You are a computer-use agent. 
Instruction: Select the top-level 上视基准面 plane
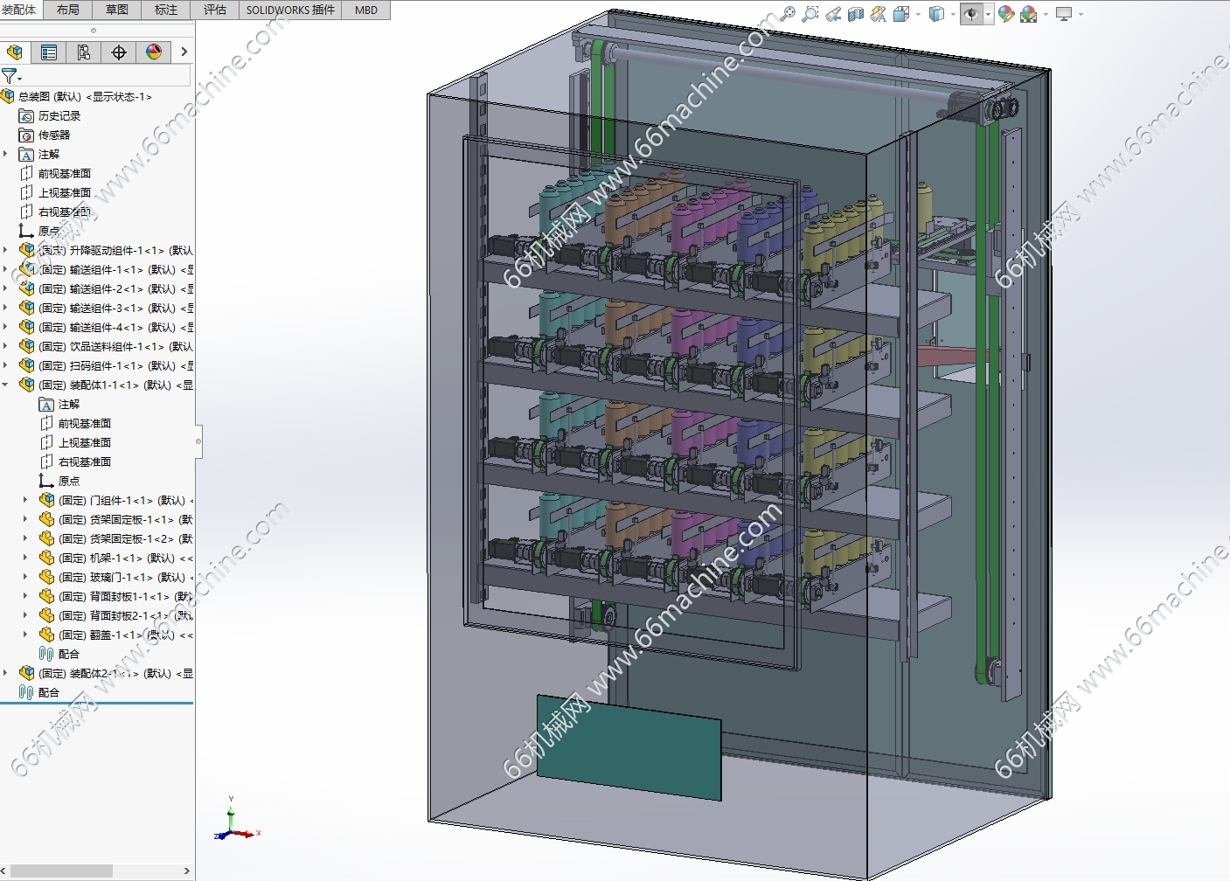55,192
